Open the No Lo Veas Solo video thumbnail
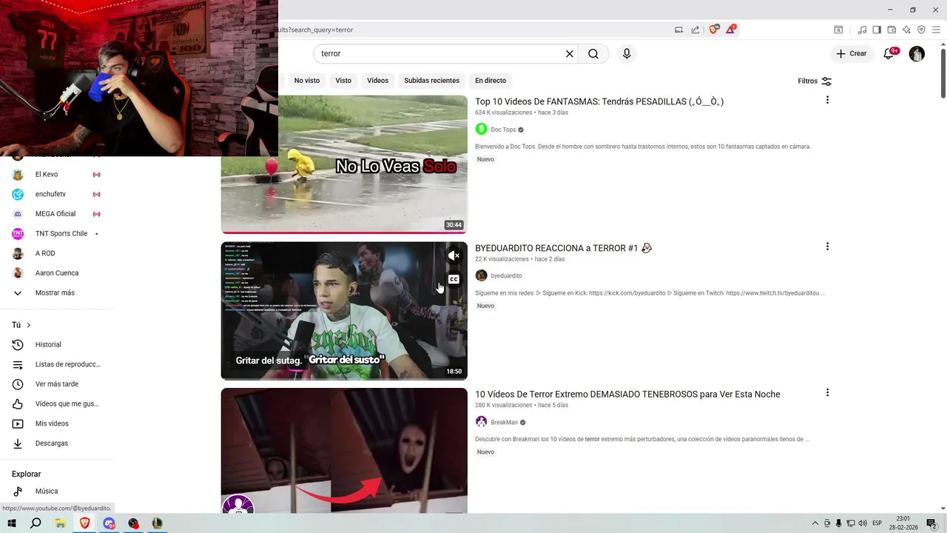Image resolution: width=947 pixels, height=533 pixels. point(344,164)
